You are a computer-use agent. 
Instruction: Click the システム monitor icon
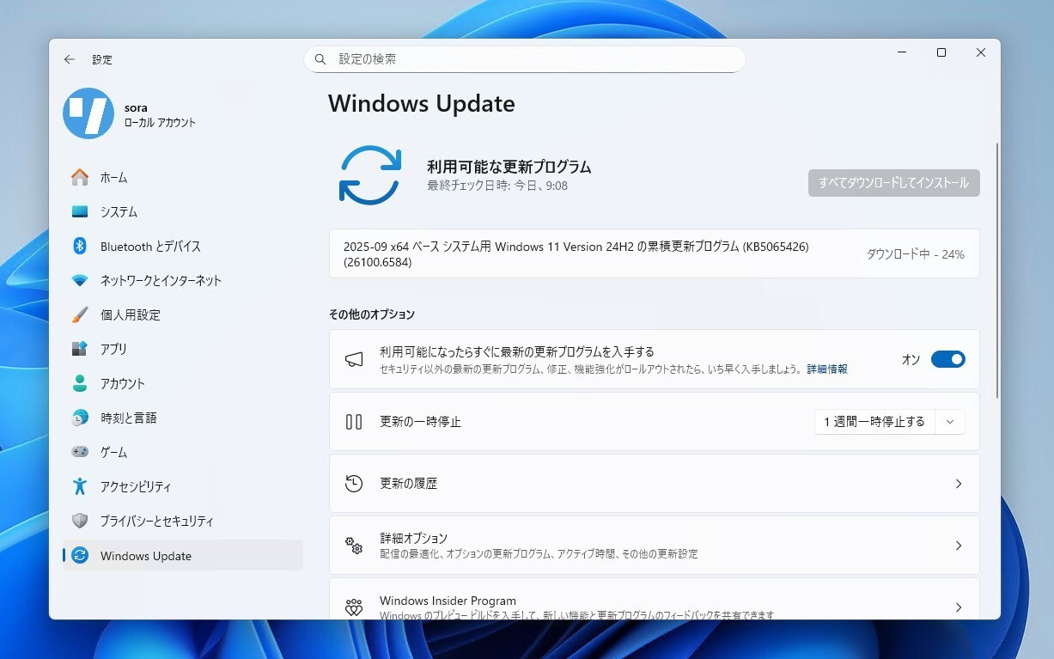[x=80, y=211]
